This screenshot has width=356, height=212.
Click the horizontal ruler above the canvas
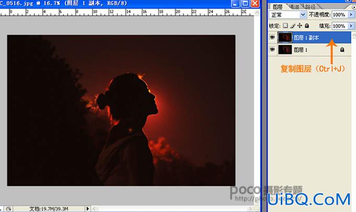[127, 12]
